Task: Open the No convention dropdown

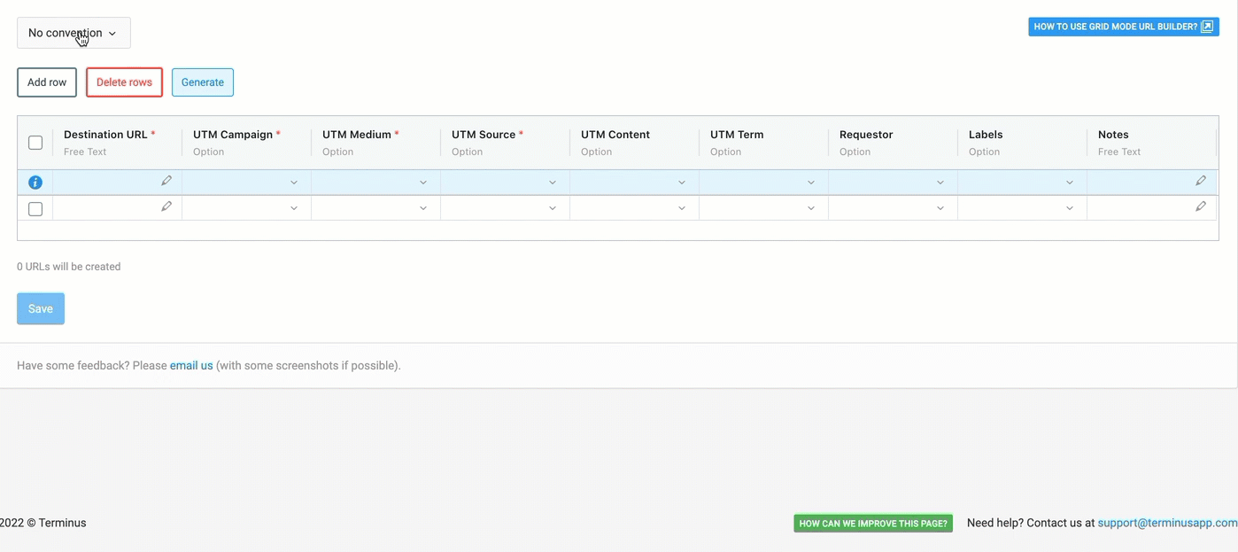Action: point(74,32)
